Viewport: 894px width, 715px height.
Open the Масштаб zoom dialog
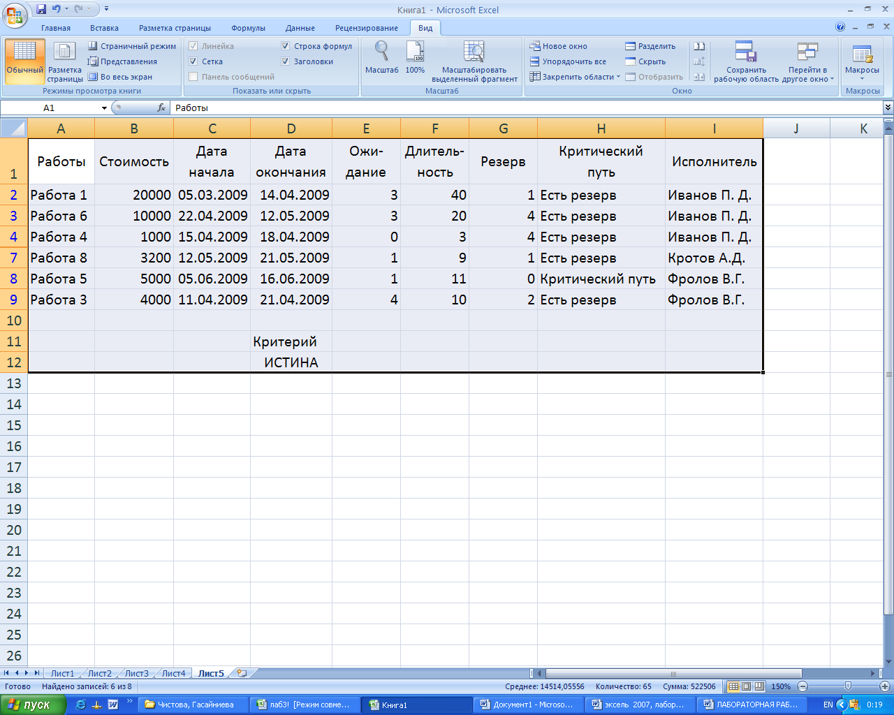pyautogui.click(x=381, y=57)
